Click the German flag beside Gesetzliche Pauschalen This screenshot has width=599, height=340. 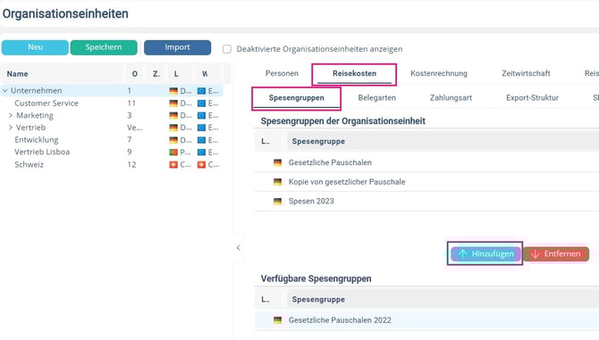pos(278,162)
